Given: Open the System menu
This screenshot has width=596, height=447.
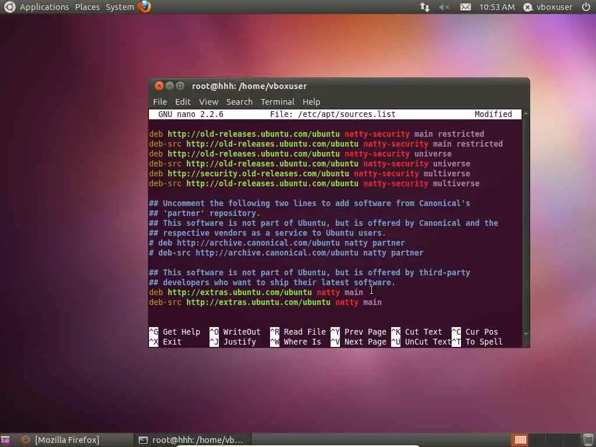Looking at the screenshot, I should [120, 7].
